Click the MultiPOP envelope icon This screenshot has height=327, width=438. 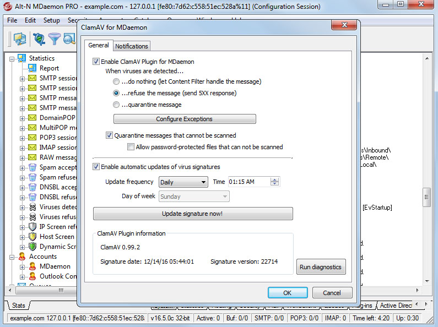[x=32, y=128]
